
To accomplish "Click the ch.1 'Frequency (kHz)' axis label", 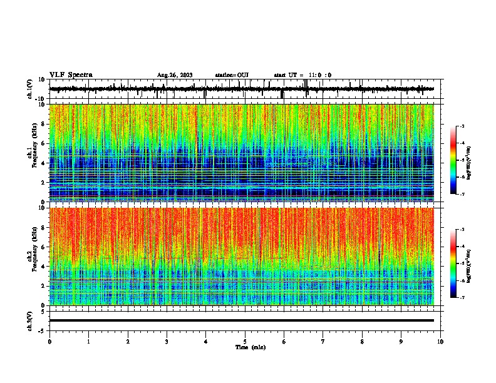I will [34, 145].
